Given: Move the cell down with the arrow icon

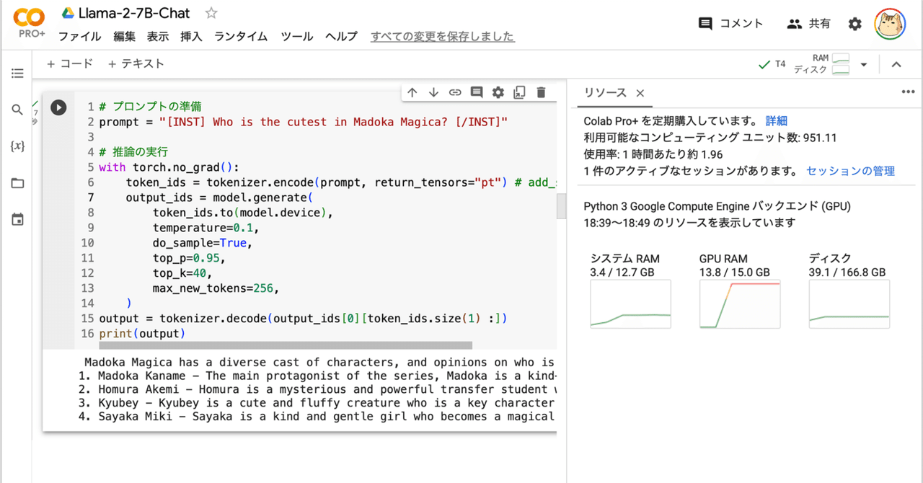Looking at the screenshot, I should pos(433,92).
